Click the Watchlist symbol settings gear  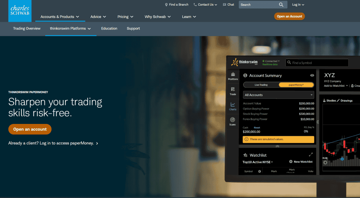[260, 171]
